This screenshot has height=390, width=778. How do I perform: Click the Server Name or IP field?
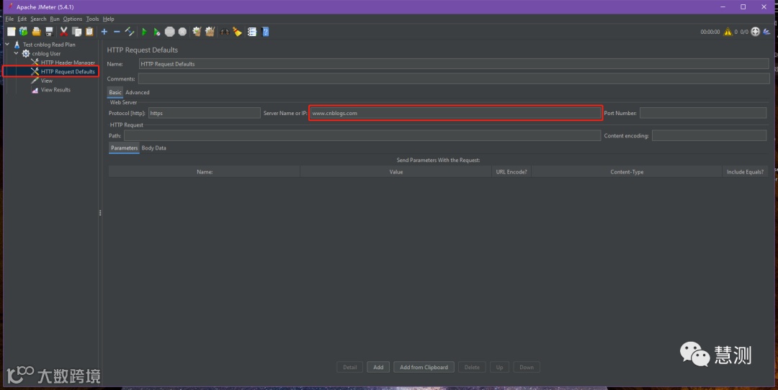pyautogui.click(x=455, y=113)
